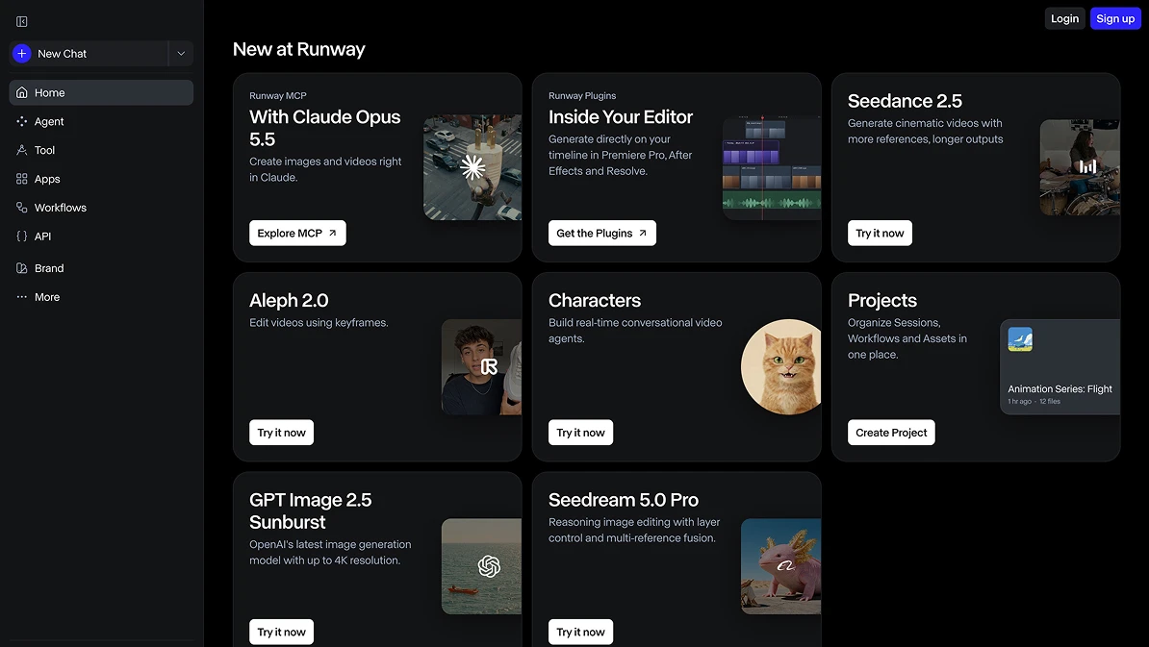Open the Premiere timeline editor thumbnail
Screen dimensions: 1149x647
[772, 167]
